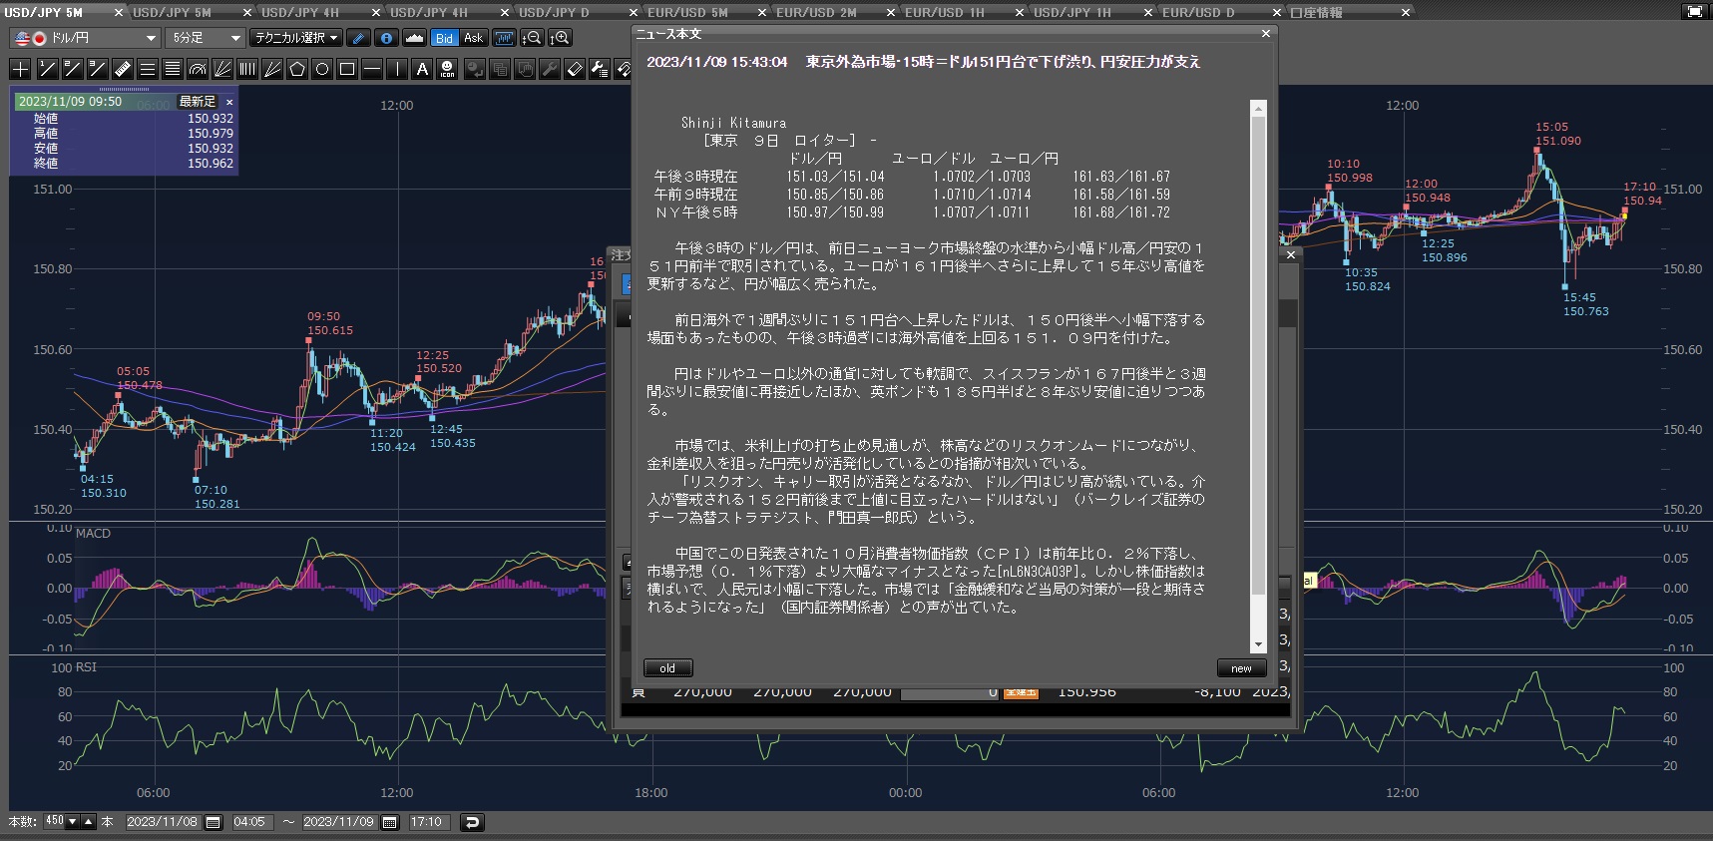This screenshot has width=1713, height=841.
Task: Open the ドル/円 currency pair dropdown
Action: tap(85, 38)
